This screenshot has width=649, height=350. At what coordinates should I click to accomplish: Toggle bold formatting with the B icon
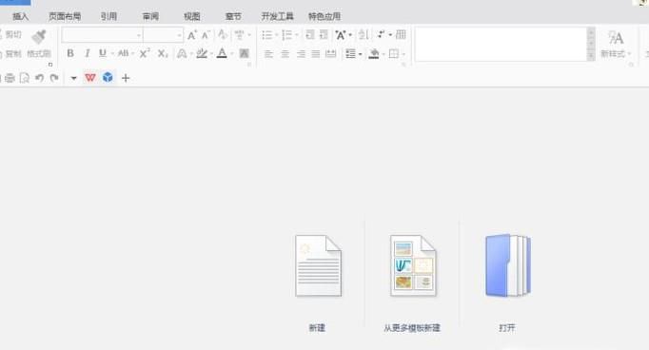[70, 53]
